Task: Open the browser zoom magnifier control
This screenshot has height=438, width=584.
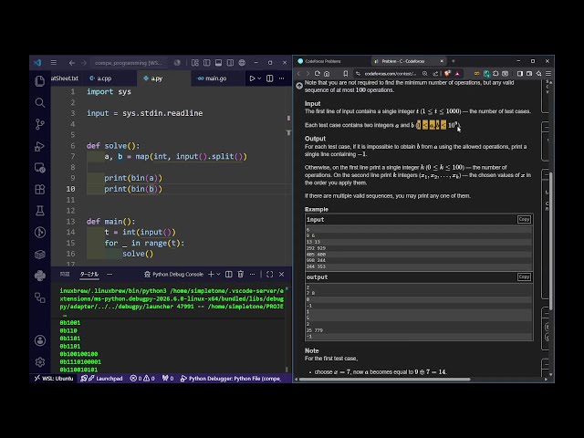Action: pyautogui.click(x=425, y=74)
